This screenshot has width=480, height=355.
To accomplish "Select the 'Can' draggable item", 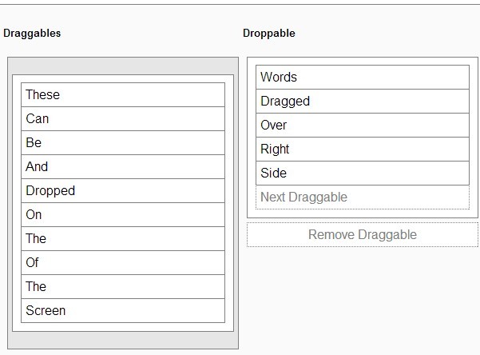I will [x=122, y=118].
